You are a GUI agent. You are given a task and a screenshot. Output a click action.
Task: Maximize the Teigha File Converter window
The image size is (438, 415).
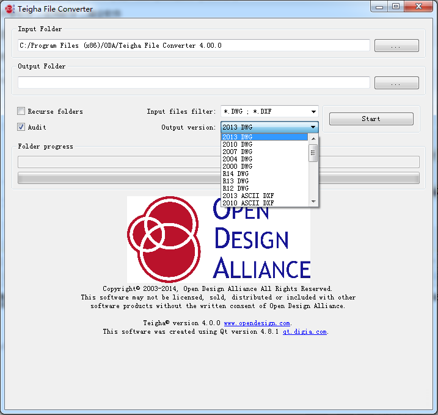point(396,7)
